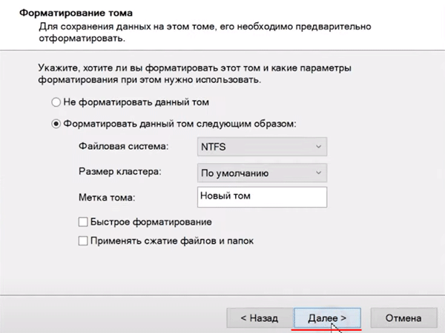The width and height of the screenshot is (445, 333).
Task: Click the "Размер кластера:" label
Action: tap(119, 173)
